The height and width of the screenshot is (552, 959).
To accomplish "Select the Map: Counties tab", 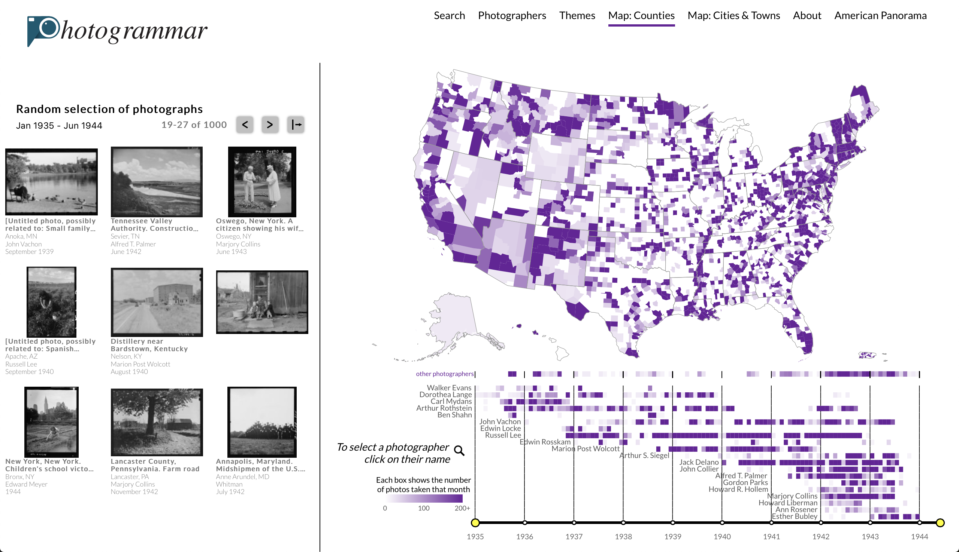I will point(641,15).
